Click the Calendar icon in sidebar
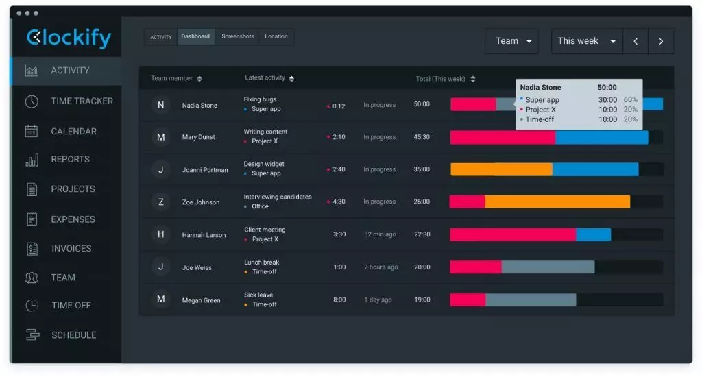This screenshot has width=702, height=377. pos(32,132)
